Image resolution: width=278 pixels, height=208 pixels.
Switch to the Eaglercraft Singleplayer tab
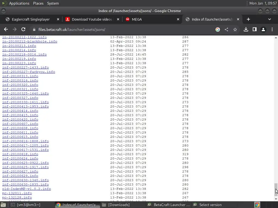(31, 19)
